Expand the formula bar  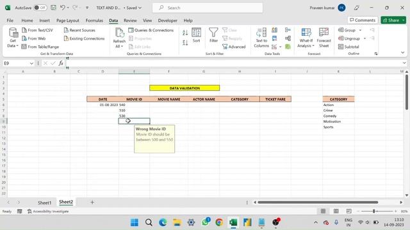[x=404, y=63]
